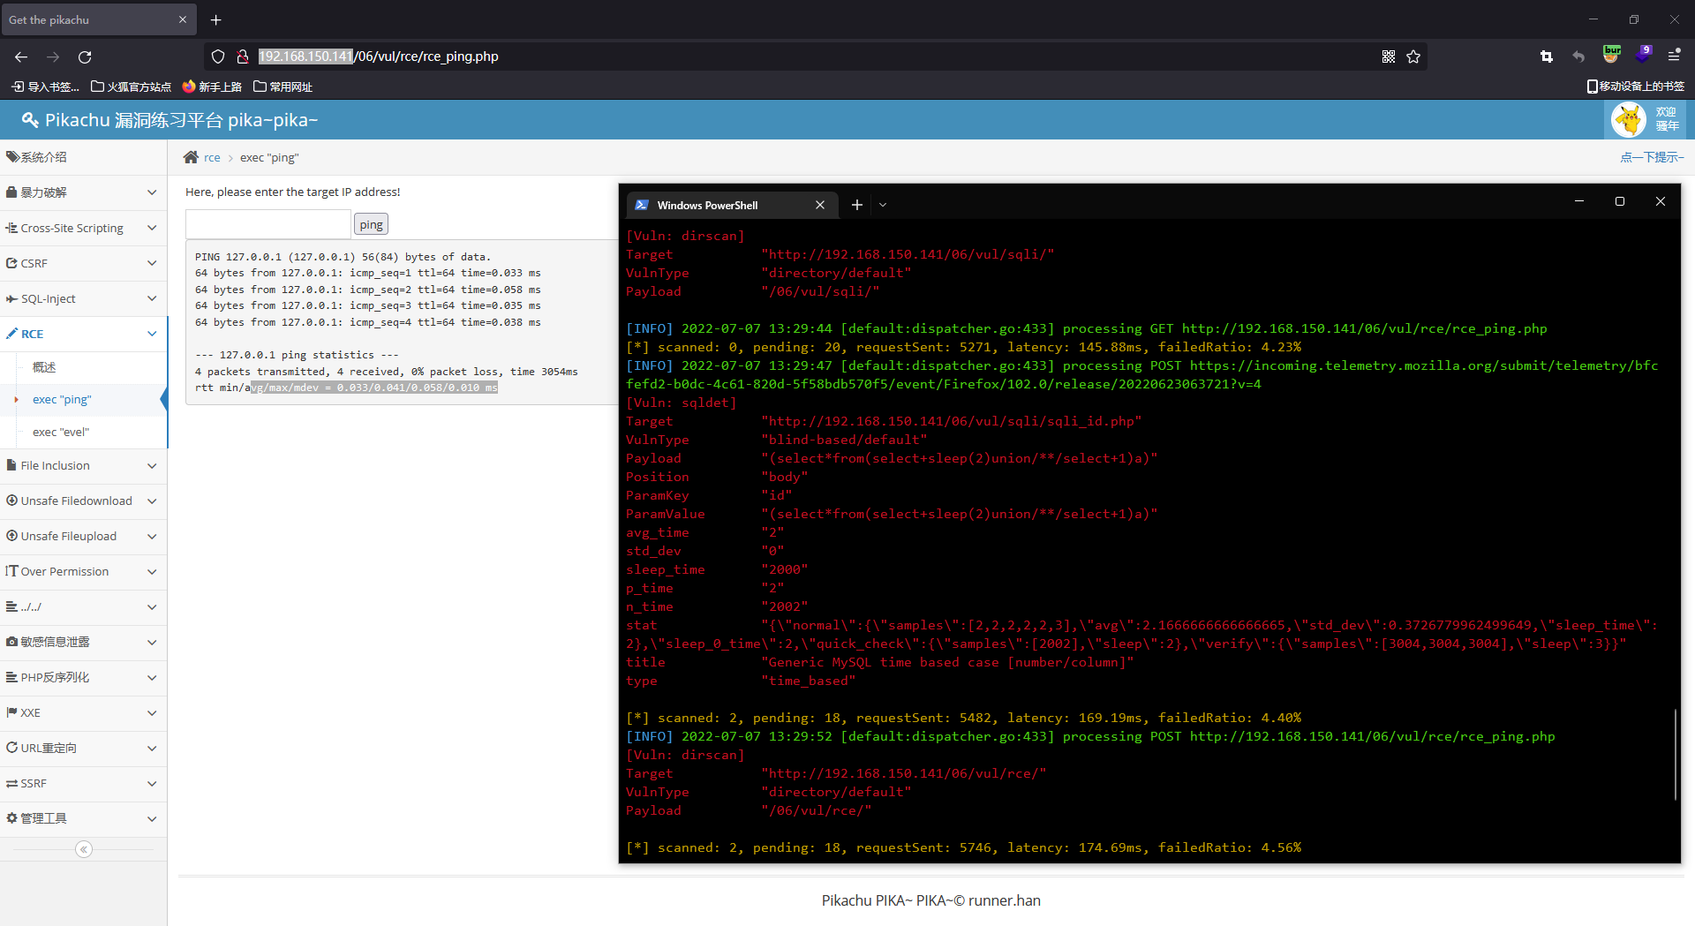Bookmark this page with the star icon
This screenshot has width=1695, height=926.
[1413, 56]
